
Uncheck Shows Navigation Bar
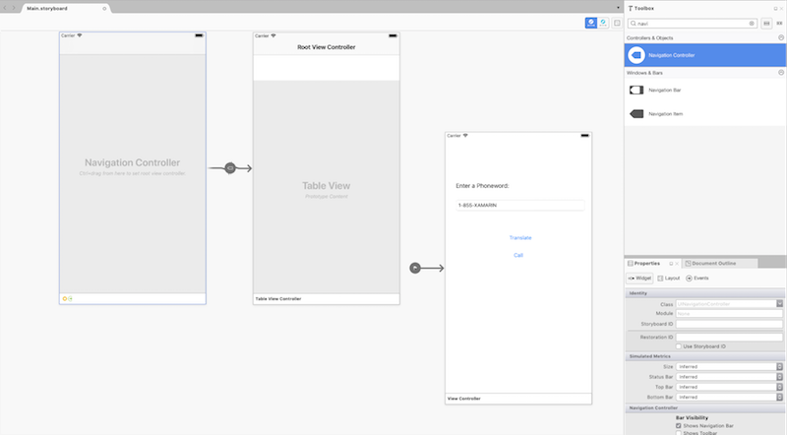(679, 426)
